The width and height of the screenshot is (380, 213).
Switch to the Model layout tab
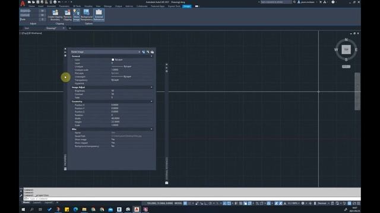pyautogui.click(x=26, y=202)
